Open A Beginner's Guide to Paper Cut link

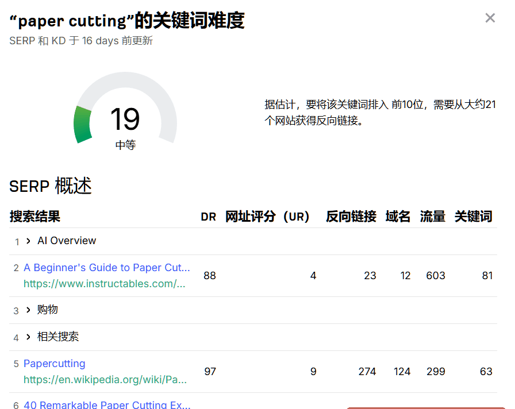(107, 268)
